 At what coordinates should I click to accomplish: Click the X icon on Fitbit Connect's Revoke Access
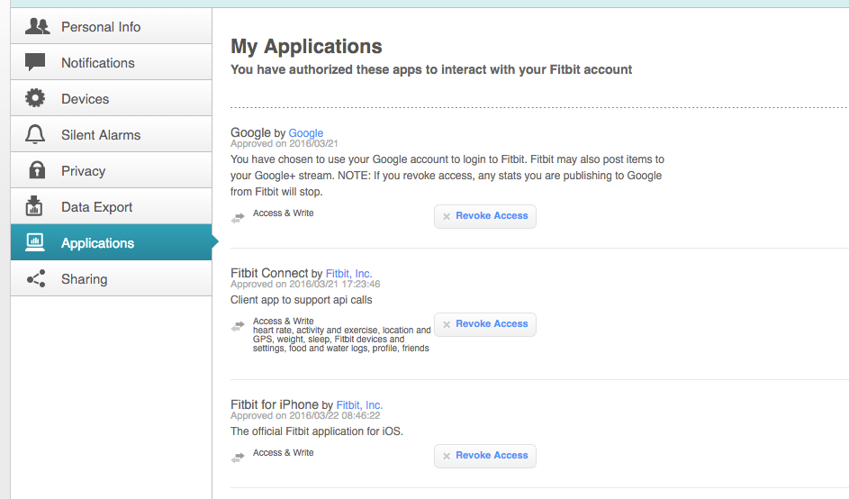(x=447, y=324)
